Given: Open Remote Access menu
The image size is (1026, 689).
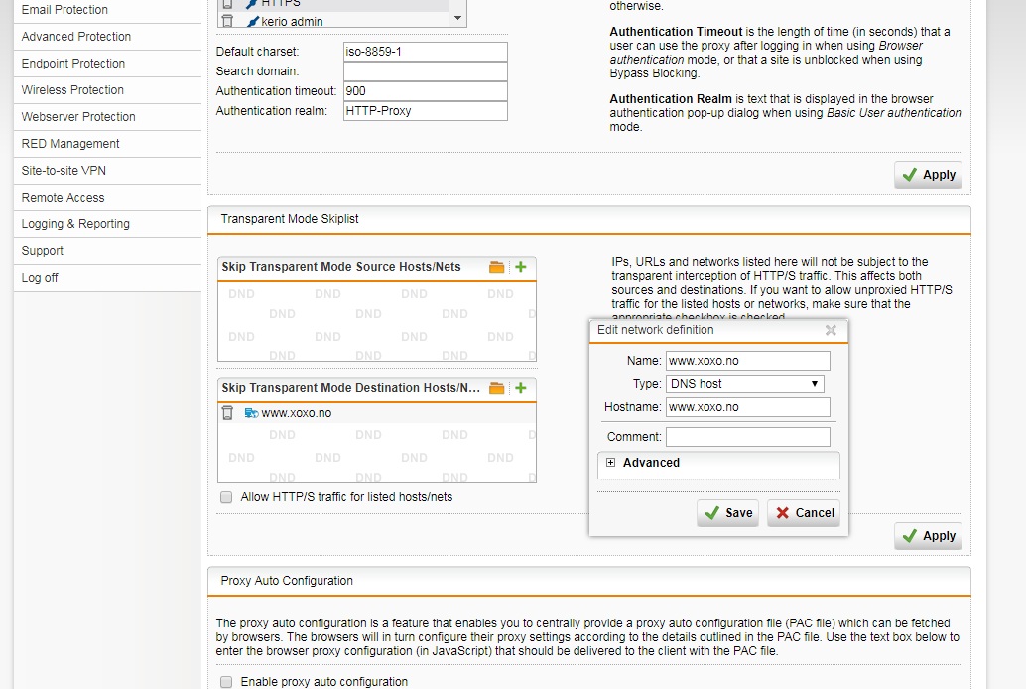Looking at the screenshot, I should tap(107, 198).
